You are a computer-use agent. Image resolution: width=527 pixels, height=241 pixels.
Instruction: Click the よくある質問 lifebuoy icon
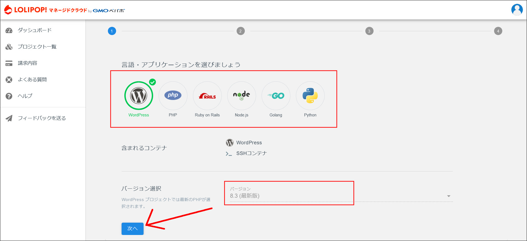click(9, 80)
